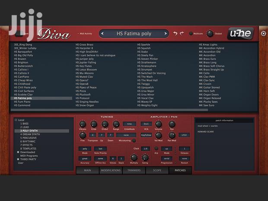This screenshot has height=201, width=268.
Task: Click the Output knob in header
Action: 210,34
